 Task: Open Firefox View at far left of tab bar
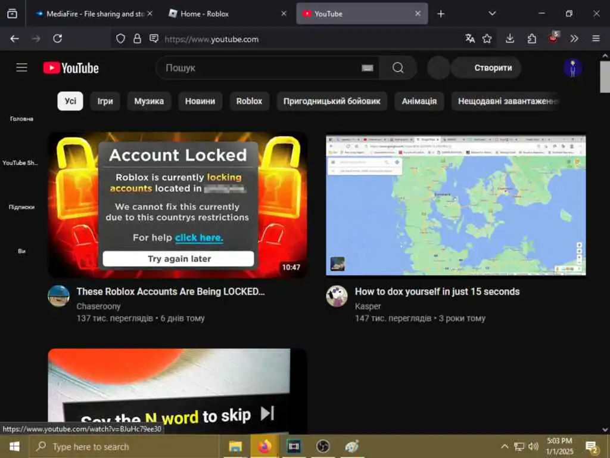12,14
